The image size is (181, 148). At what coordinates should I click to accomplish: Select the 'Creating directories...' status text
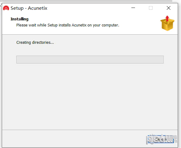point(35,43)
